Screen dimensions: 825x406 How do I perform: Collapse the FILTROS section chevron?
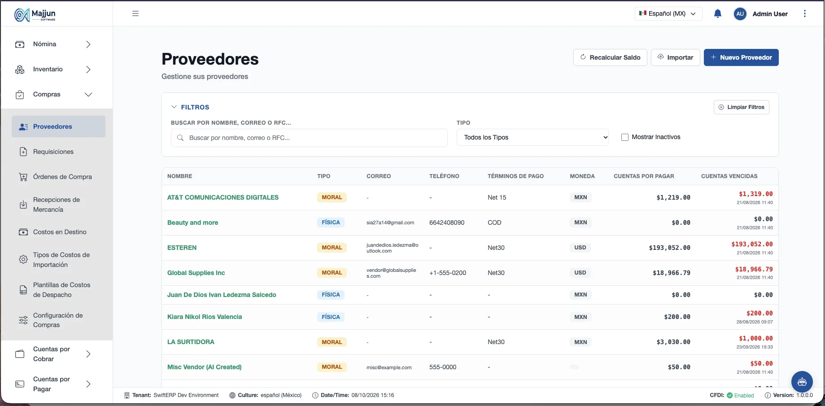[x=174, y=107]
